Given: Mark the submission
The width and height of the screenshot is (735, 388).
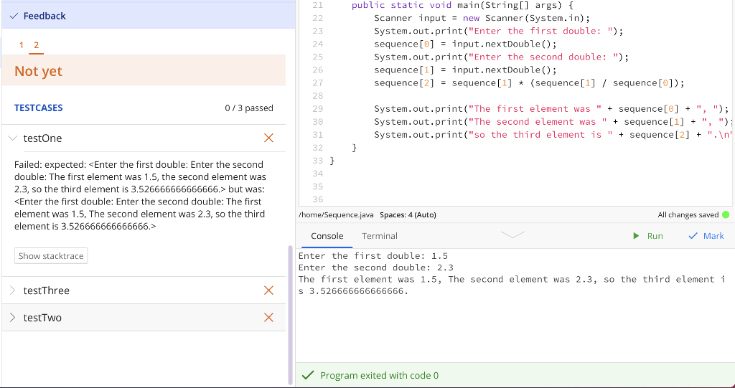Looking at the screenshot, I should click(x=706, y=236).
